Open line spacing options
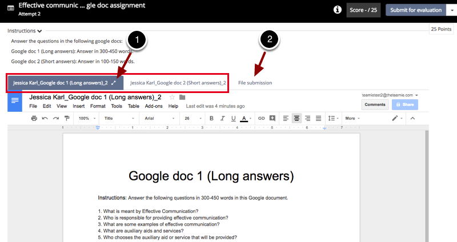This screenshot has width=457, height=242. point(333,118)
